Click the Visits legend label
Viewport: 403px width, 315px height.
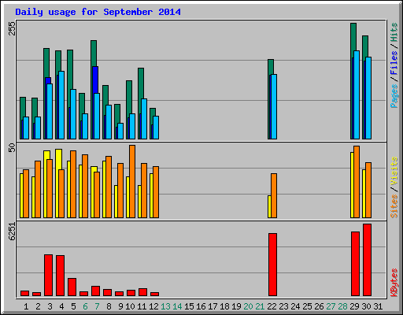(x=394, y=172)
